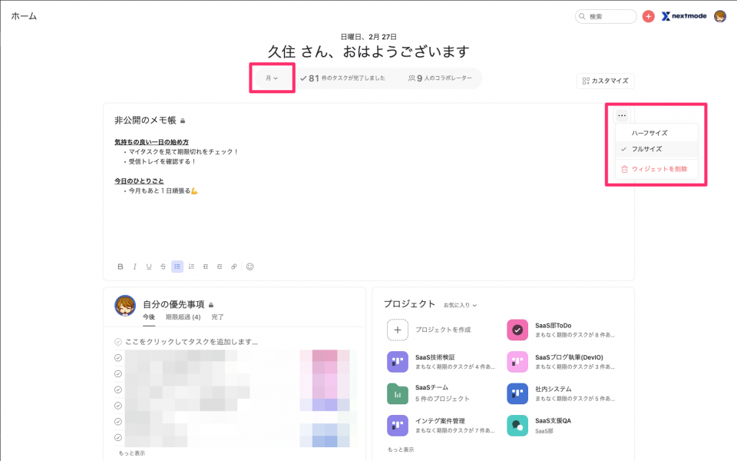The width and height of the screenshot is (737, 461).
Task: Select the numbered list formatting icon
Action: tap(191, 267)
